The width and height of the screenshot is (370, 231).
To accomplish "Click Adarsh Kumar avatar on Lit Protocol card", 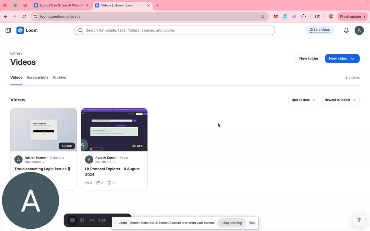I will tap(89, 159).
